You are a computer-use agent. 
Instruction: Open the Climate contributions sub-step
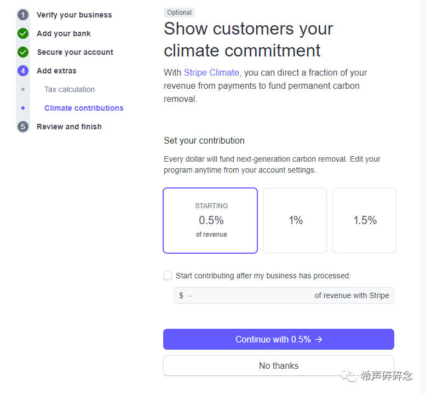(x=84, y=108)
